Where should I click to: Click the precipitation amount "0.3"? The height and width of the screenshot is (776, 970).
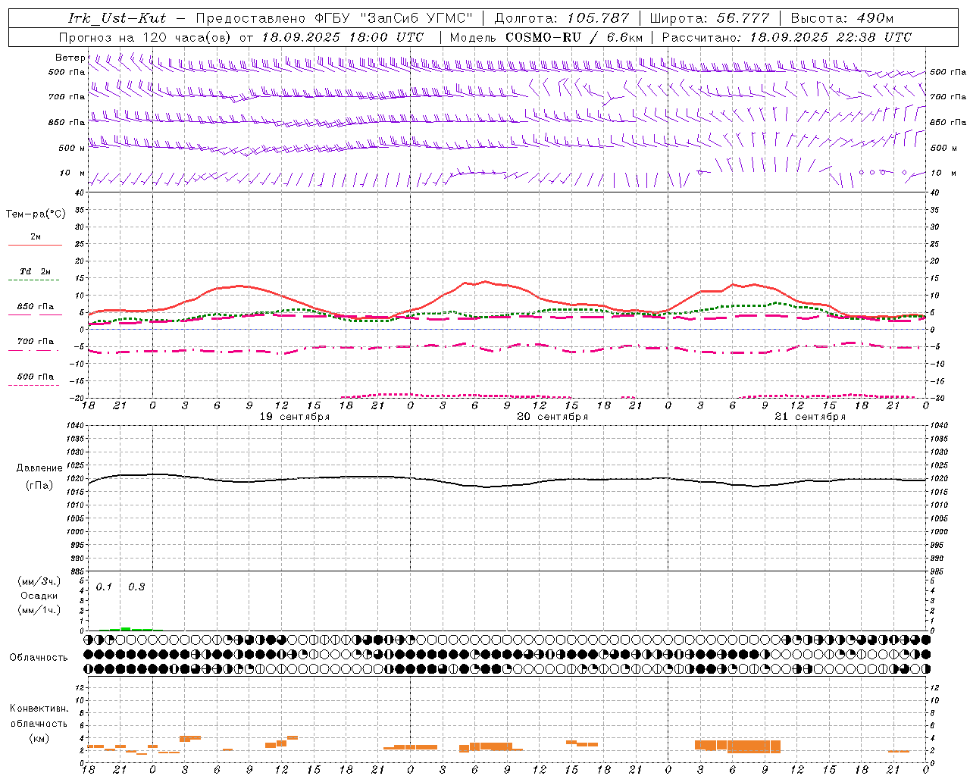[136, 587]
